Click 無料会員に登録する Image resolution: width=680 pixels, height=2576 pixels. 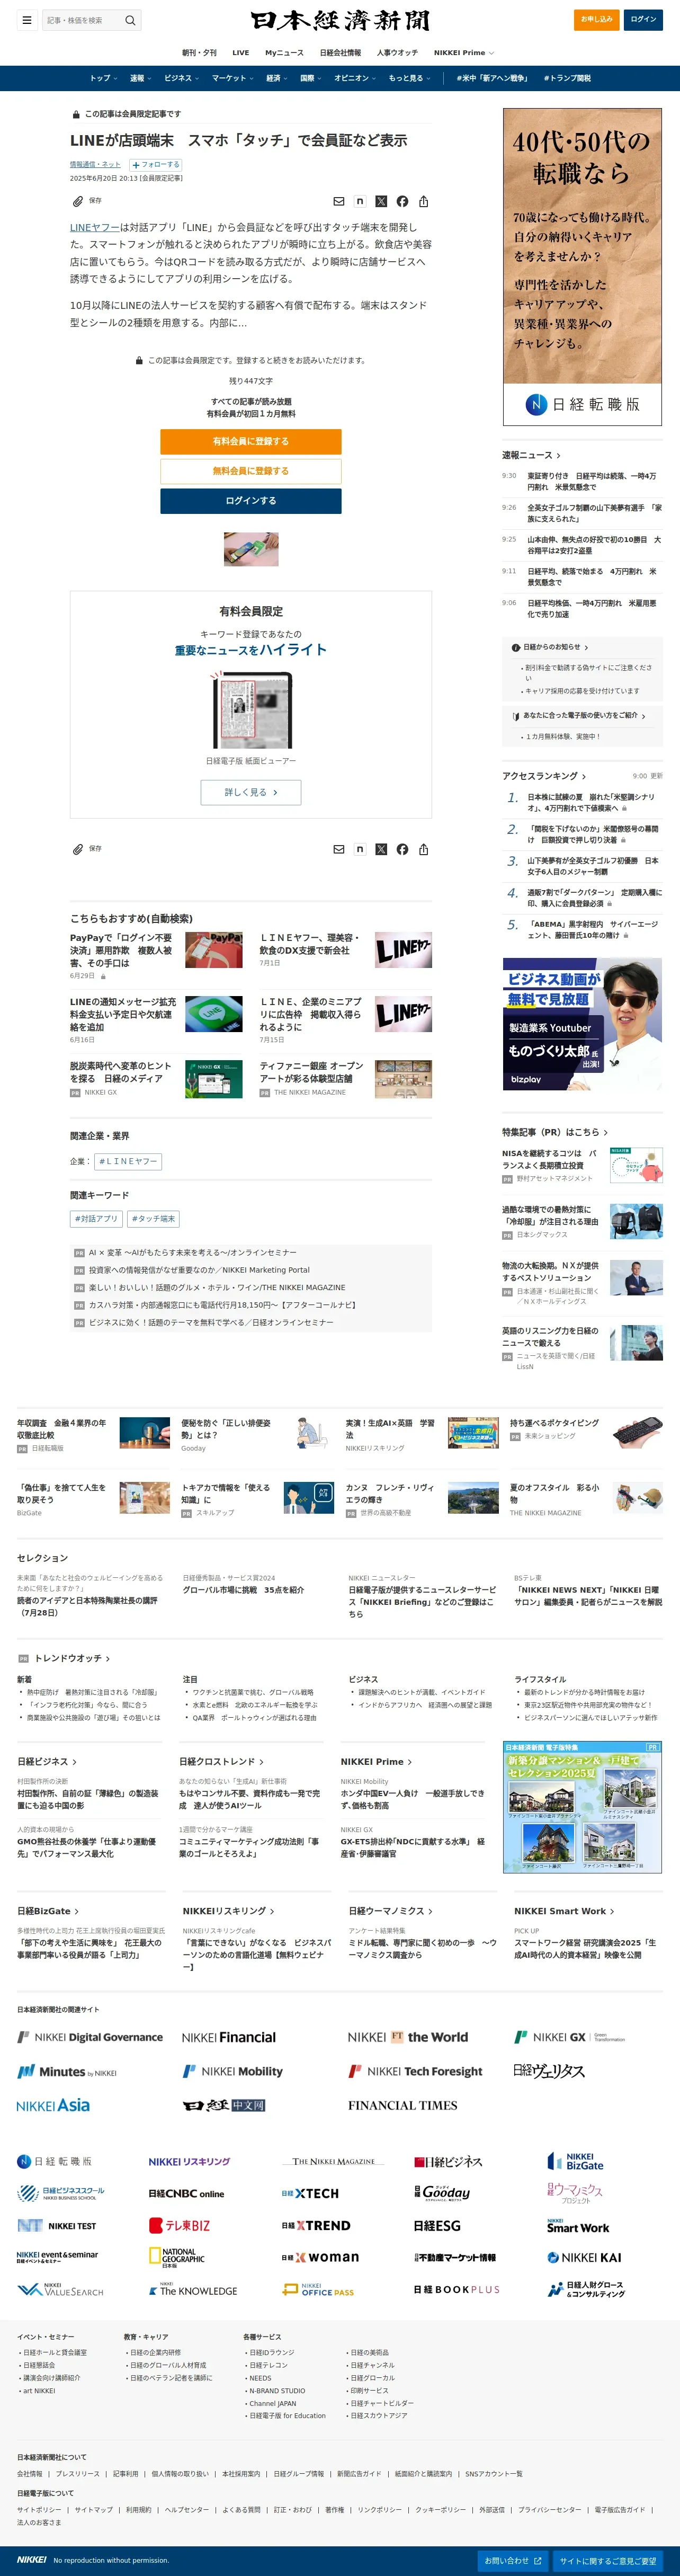(251, 471)
